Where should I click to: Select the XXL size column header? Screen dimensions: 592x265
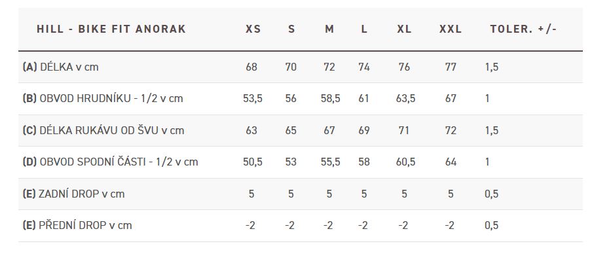[x=451, y=29]
